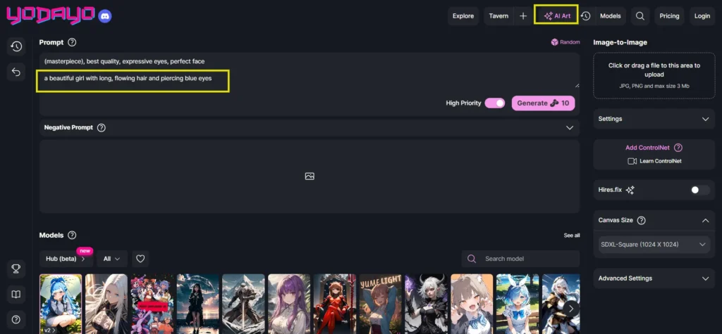Click the Add ControlNet link
The image size is (722, 334).
647,148
